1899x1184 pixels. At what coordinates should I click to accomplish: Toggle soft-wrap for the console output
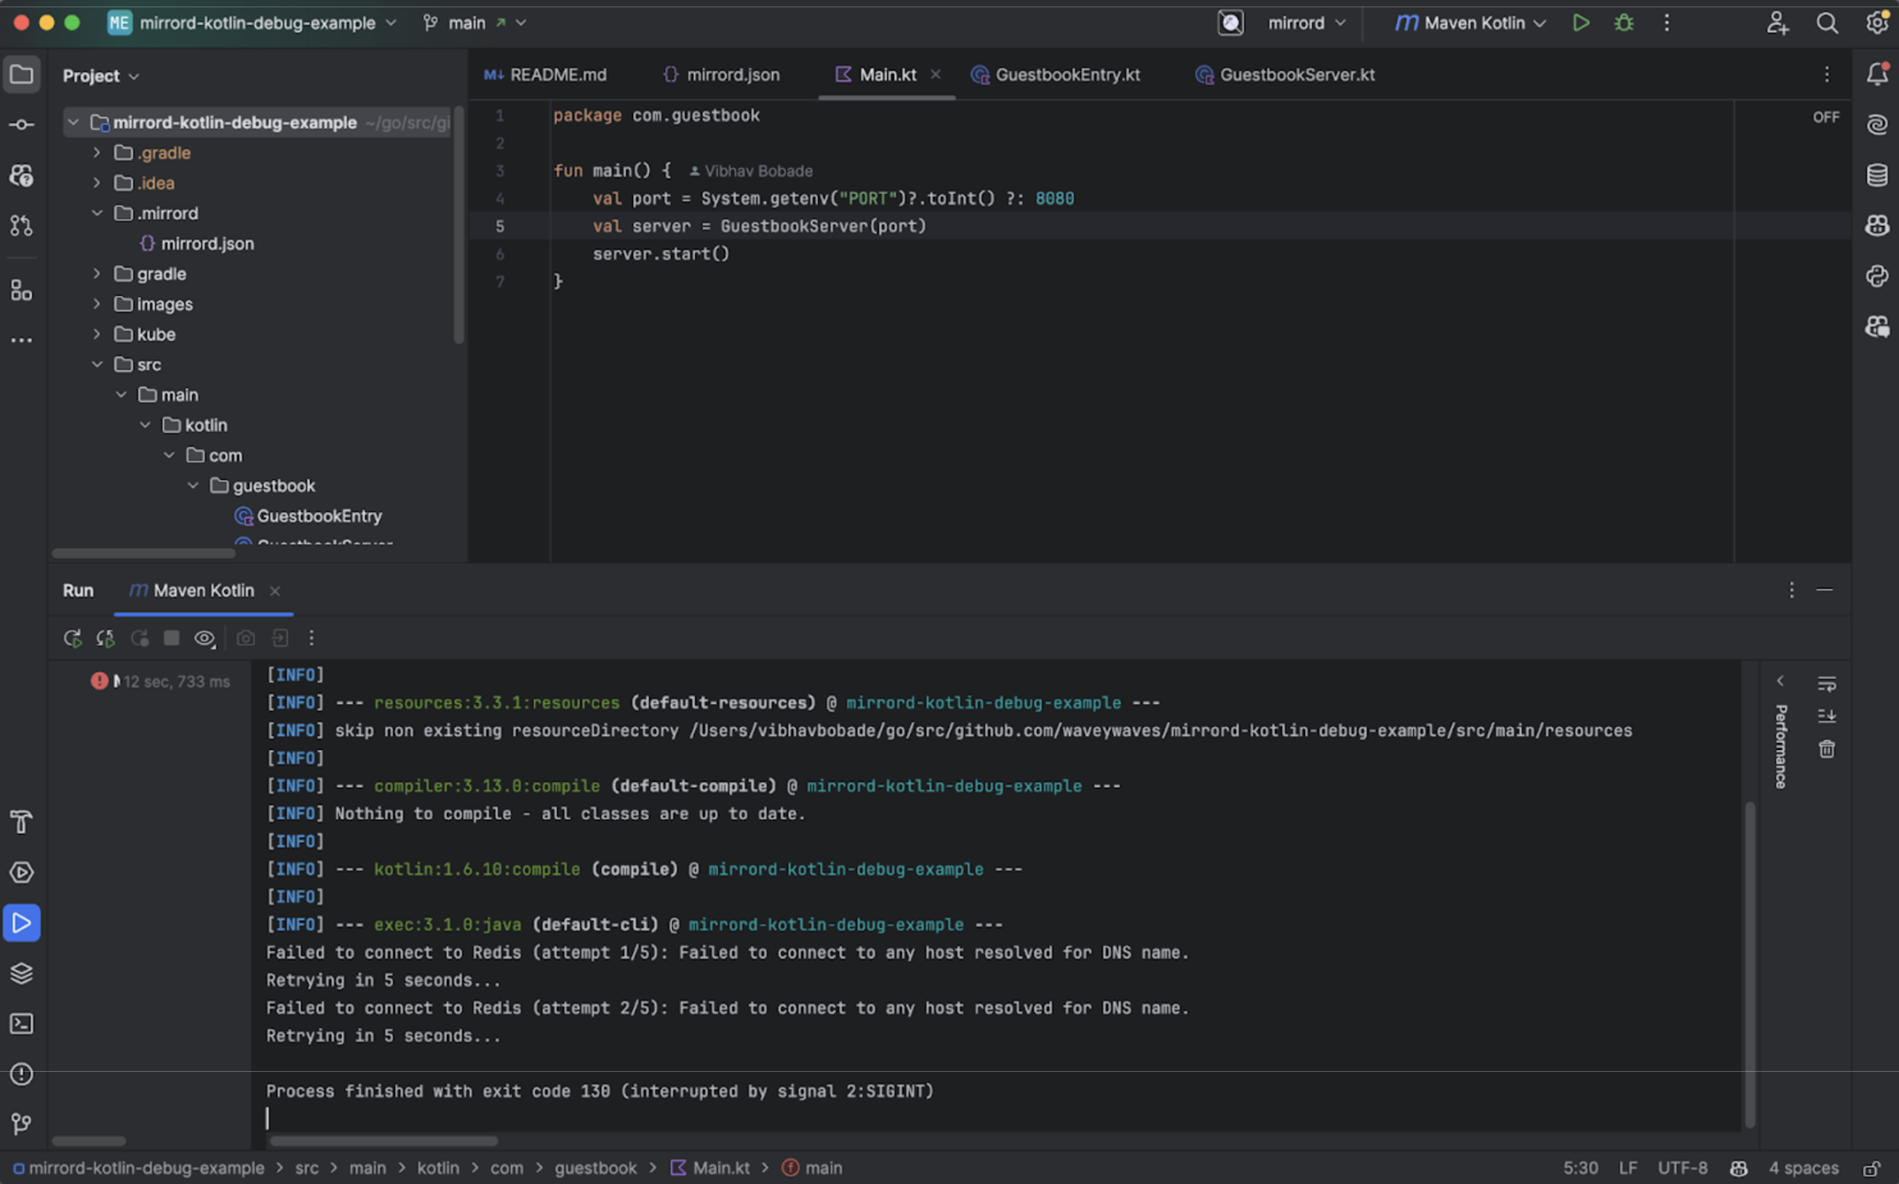click(1827, 682)
